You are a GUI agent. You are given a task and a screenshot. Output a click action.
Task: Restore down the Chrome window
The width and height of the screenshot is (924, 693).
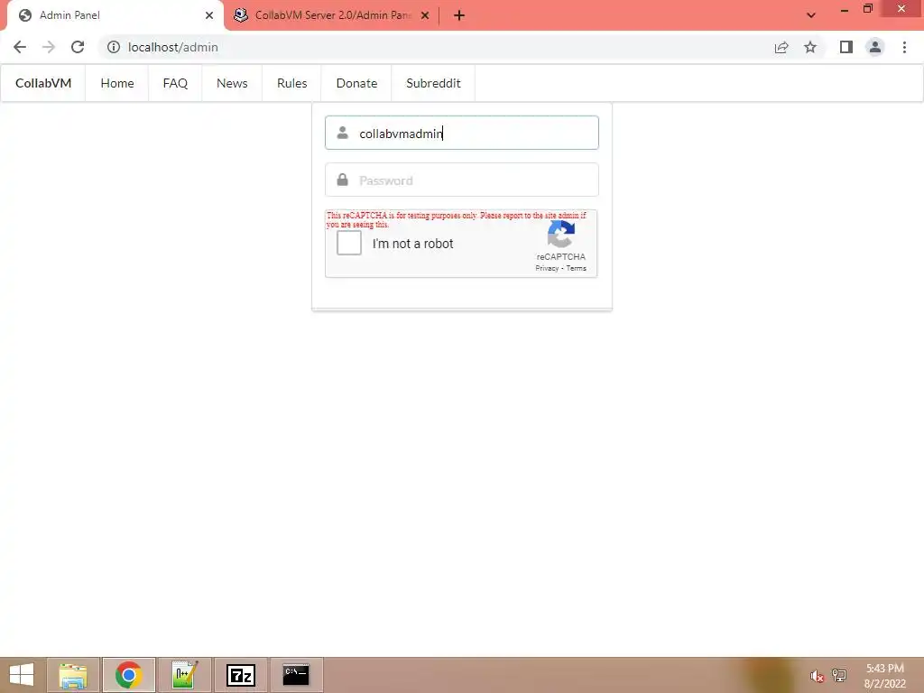[x=867, y=9]
